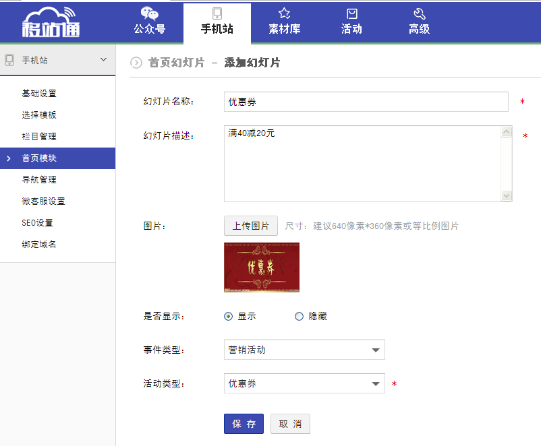The image size is (541, 446).
Task: Click the phone icon in sidebar header
Action: 9,60
